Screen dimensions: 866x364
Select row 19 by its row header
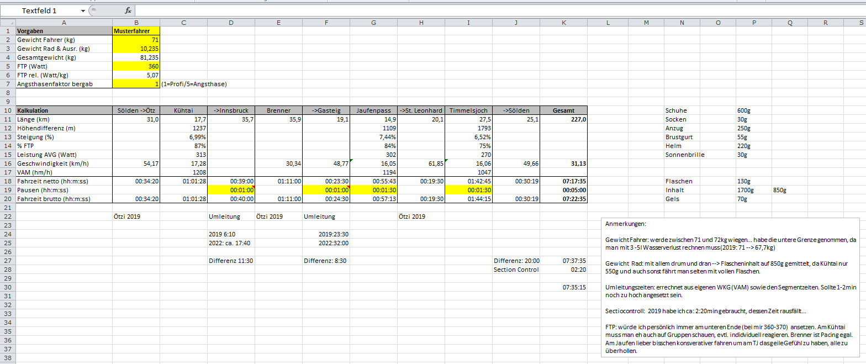click(8, 190)
